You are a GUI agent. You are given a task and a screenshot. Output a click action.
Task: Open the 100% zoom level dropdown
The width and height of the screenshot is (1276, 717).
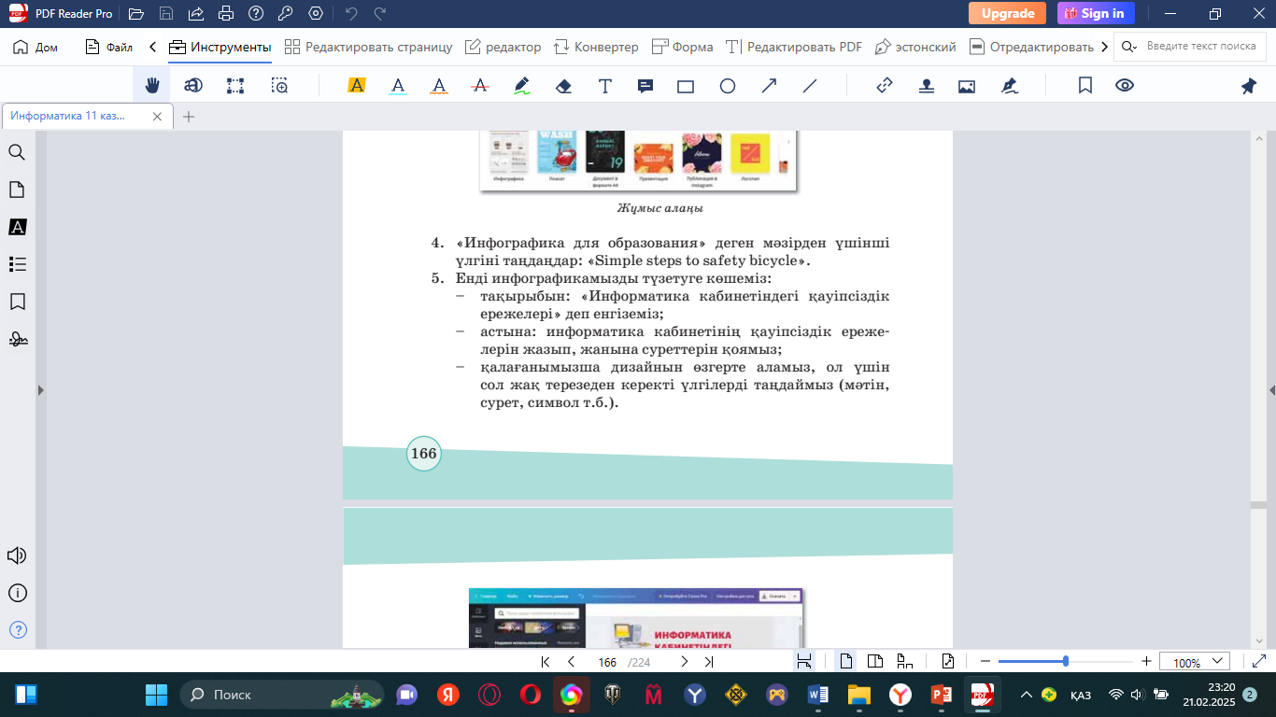(x=1194, y=662)
